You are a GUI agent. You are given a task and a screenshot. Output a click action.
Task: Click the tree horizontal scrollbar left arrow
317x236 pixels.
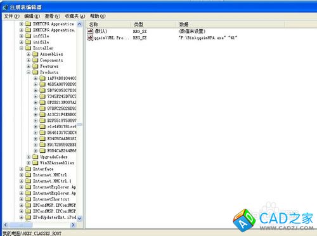click(6, 225)
